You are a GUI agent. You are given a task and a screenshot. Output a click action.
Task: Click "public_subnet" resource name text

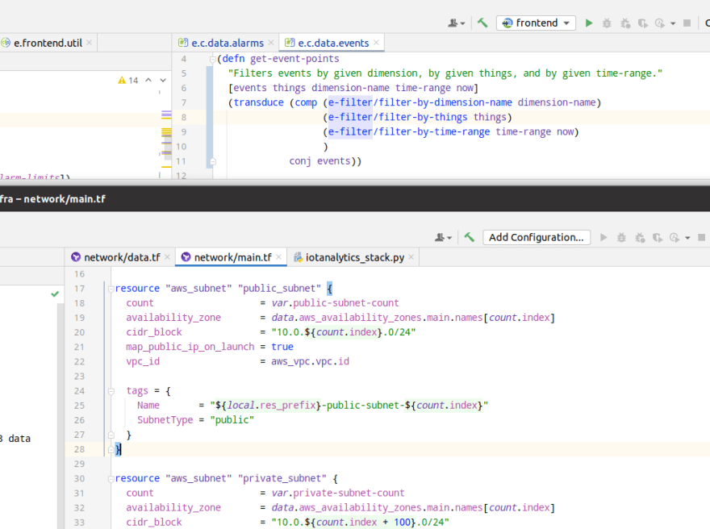coord(279,288)
